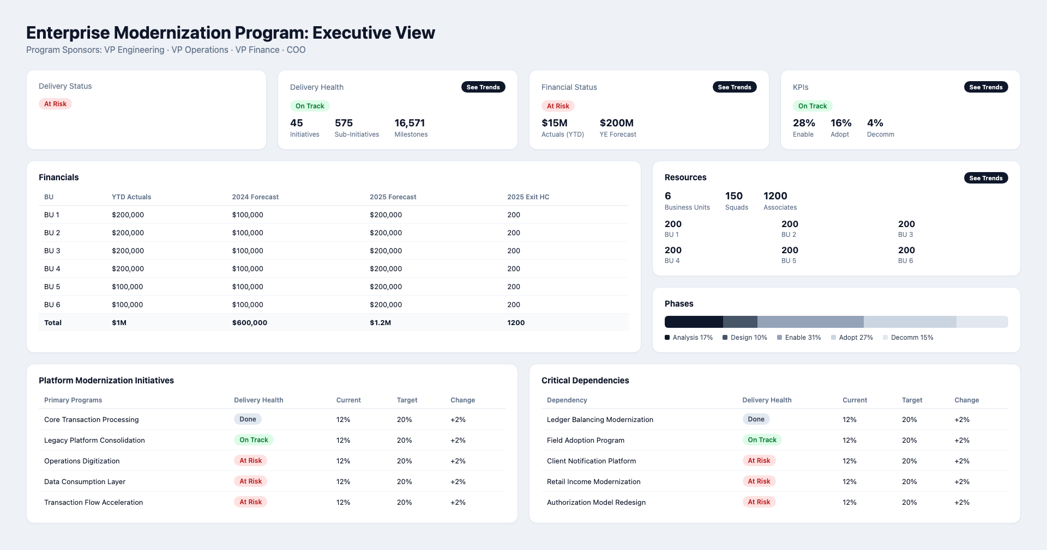Open See Trends in Financial Status card
Screen dimensions: 1047x550
click(x=735, y=87)
